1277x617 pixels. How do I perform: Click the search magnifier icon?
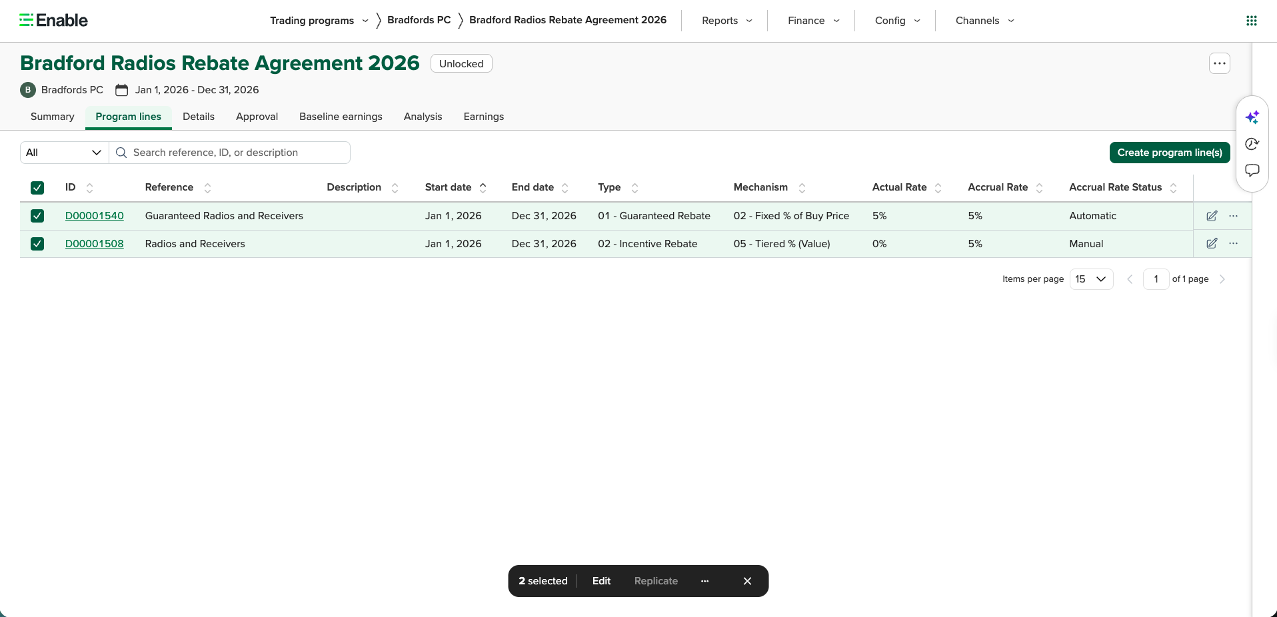click(x=121, y=153)
